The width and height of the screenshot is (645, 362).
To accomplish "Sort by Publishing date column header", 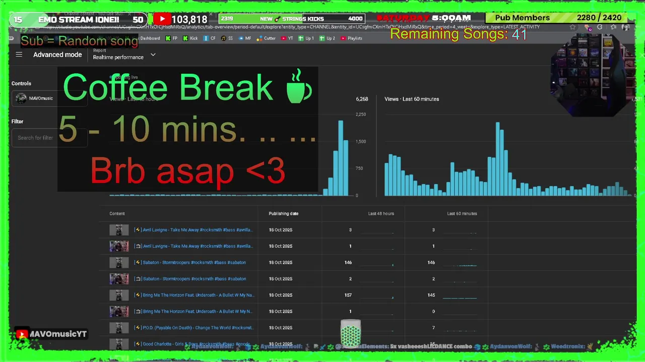I will pyautogui.click(x=283, y=214).
